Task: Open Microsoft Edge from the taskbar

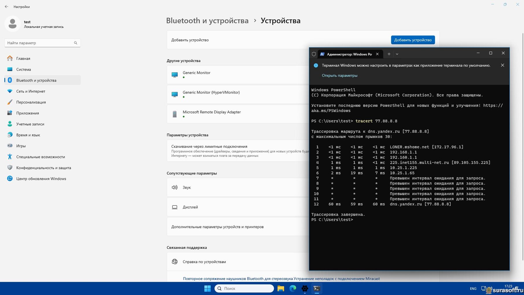Action: [x=293, y=288]
